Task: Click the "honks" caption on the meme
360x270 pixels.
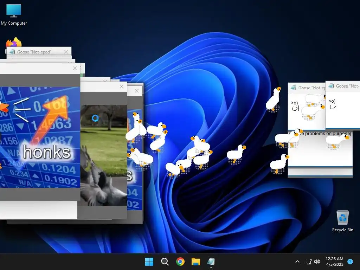Action: (47, 152)
